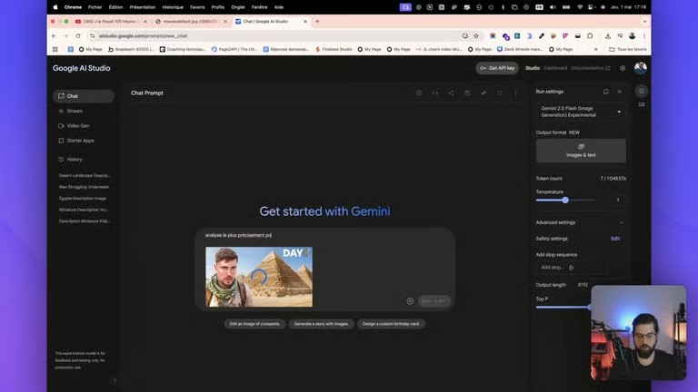
Task: Click the Get API key button
Action: (497, 68)
